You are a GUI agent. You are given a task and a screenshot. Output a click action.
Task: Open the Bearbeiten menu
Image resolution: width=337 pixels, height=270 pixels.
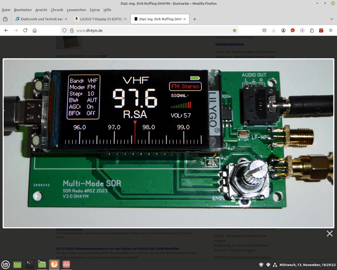click(23, 10)
